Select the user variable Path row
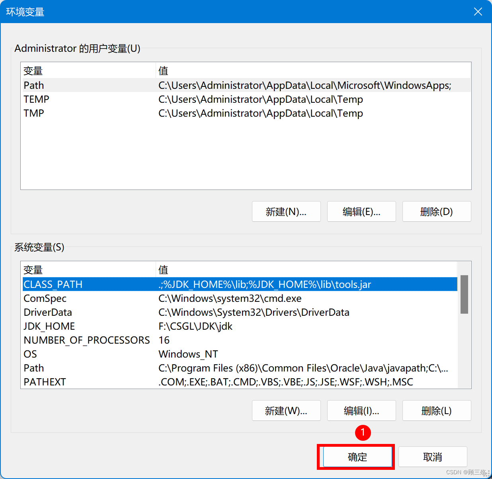This screenshot has width=492, height=479. click(x=246, y=85)
